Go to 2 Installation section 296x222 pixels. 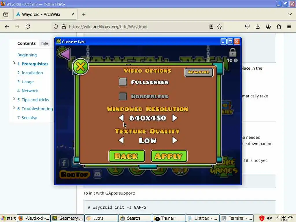tap(30, 73)
